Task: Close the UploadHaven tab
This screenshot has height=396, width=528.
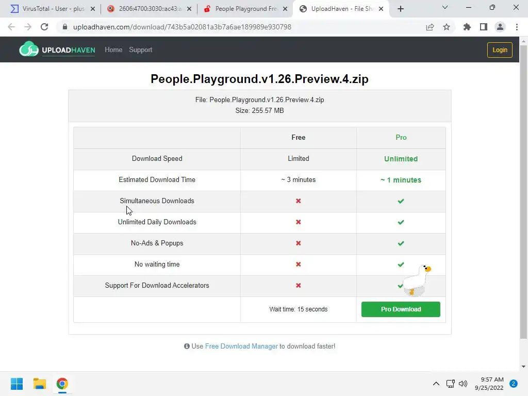Action: pos(381,9)
